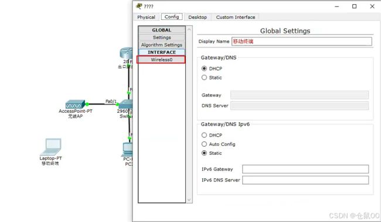Open the Wireless0 interface settings
This screenshot has height=222, width=381.
(161, 60)
